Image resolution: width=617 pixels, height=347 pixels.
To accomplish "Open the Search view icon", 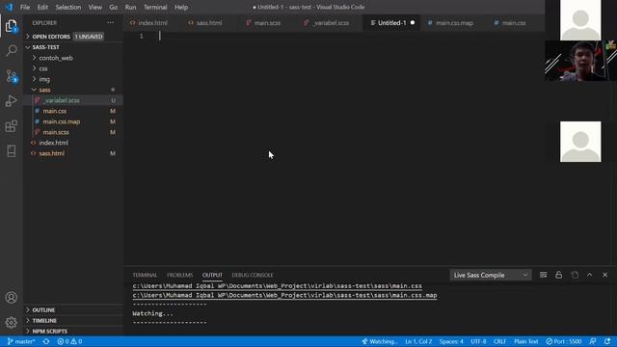I will (11, 50).
